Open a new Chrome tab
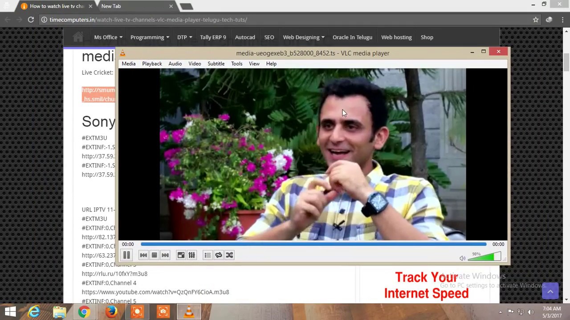Screen dimensions: 570x320 187,6
